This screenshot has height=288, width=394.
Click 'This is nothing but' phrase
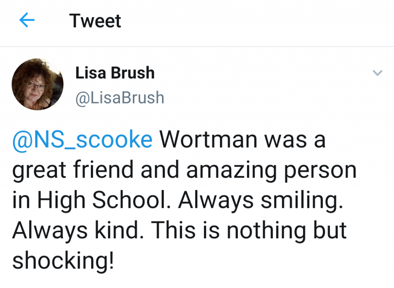(x=249, y=230)
